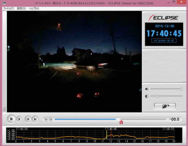Click the brightness slider handle
The width and height of the screenshot is (188, 146).
coord(157,96)
